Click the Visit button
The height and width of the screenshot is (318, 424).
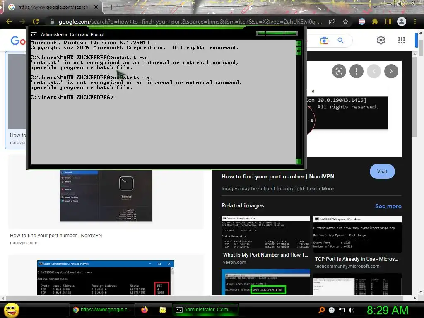382,171
